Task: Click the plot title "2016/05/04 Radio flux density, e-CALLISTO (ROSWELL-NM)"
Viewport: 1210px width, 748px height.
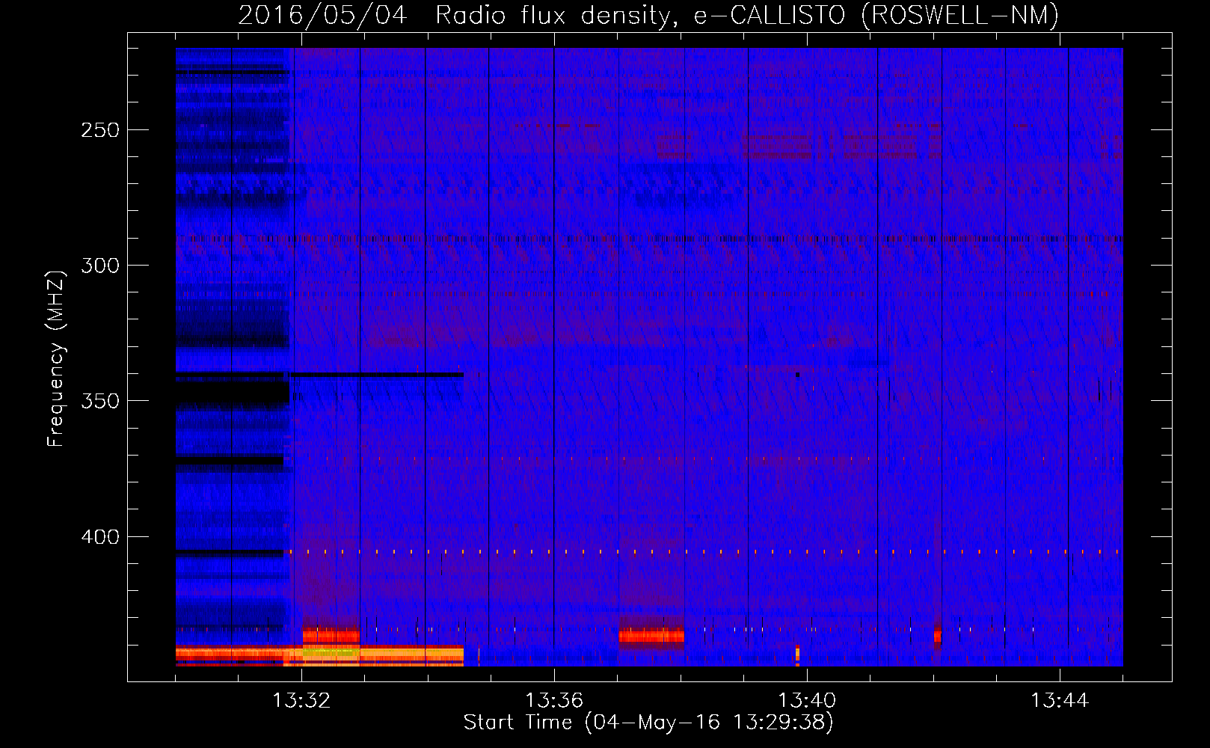Action: (648, 15)
